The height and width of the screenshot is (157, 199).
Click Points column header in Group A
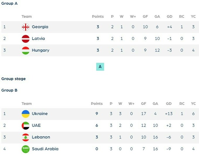(x=98, y=17)
